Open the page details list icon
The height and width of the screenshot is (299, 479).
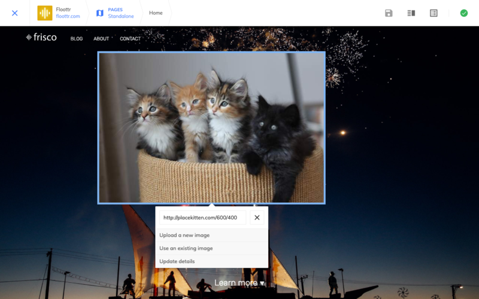[433, 13]
